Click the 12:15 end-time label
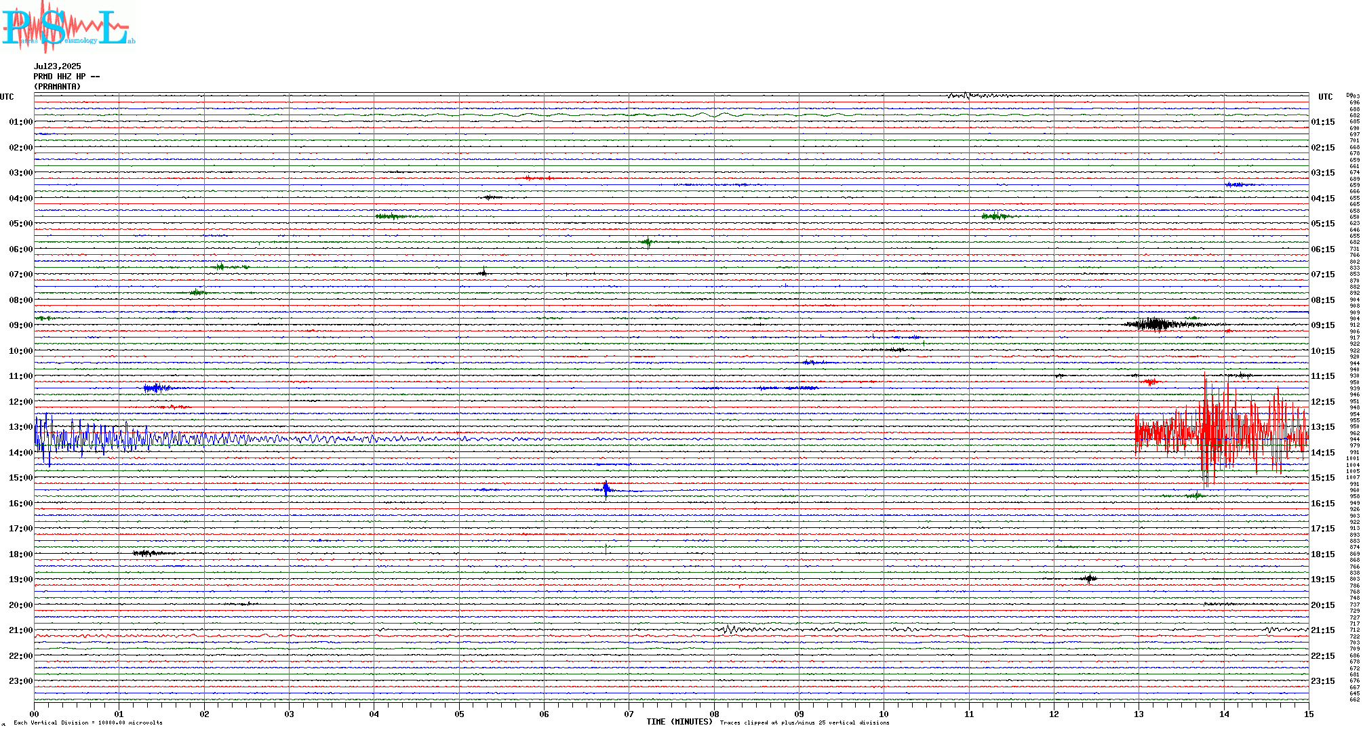 (x=1323, y=402)
